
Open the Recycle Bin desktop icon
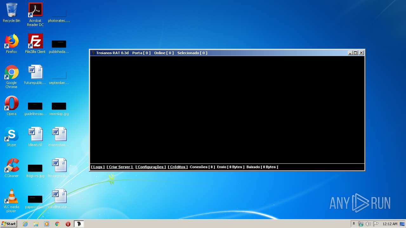click(11, 13)
